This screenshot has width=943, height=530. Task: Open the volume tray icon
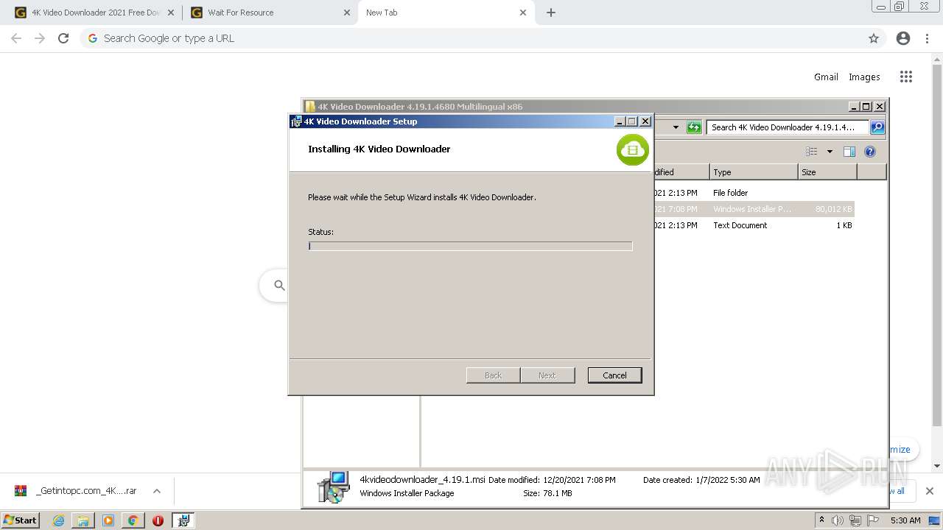838,520
